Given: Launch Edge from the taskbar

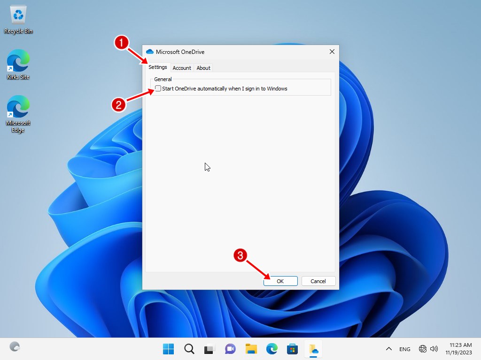Looking at the screenshot, I should coord(272,349).
